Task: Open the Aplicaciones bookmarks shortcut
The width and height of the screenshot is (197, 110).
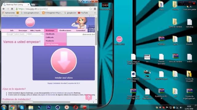Action: (9, 13)
